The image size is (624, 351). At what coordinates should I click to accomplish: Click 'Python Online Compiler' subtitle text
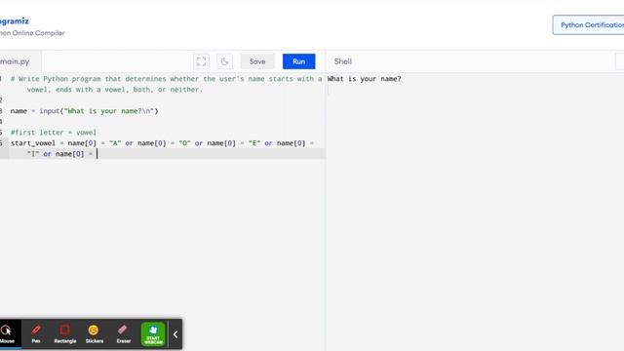32,33
